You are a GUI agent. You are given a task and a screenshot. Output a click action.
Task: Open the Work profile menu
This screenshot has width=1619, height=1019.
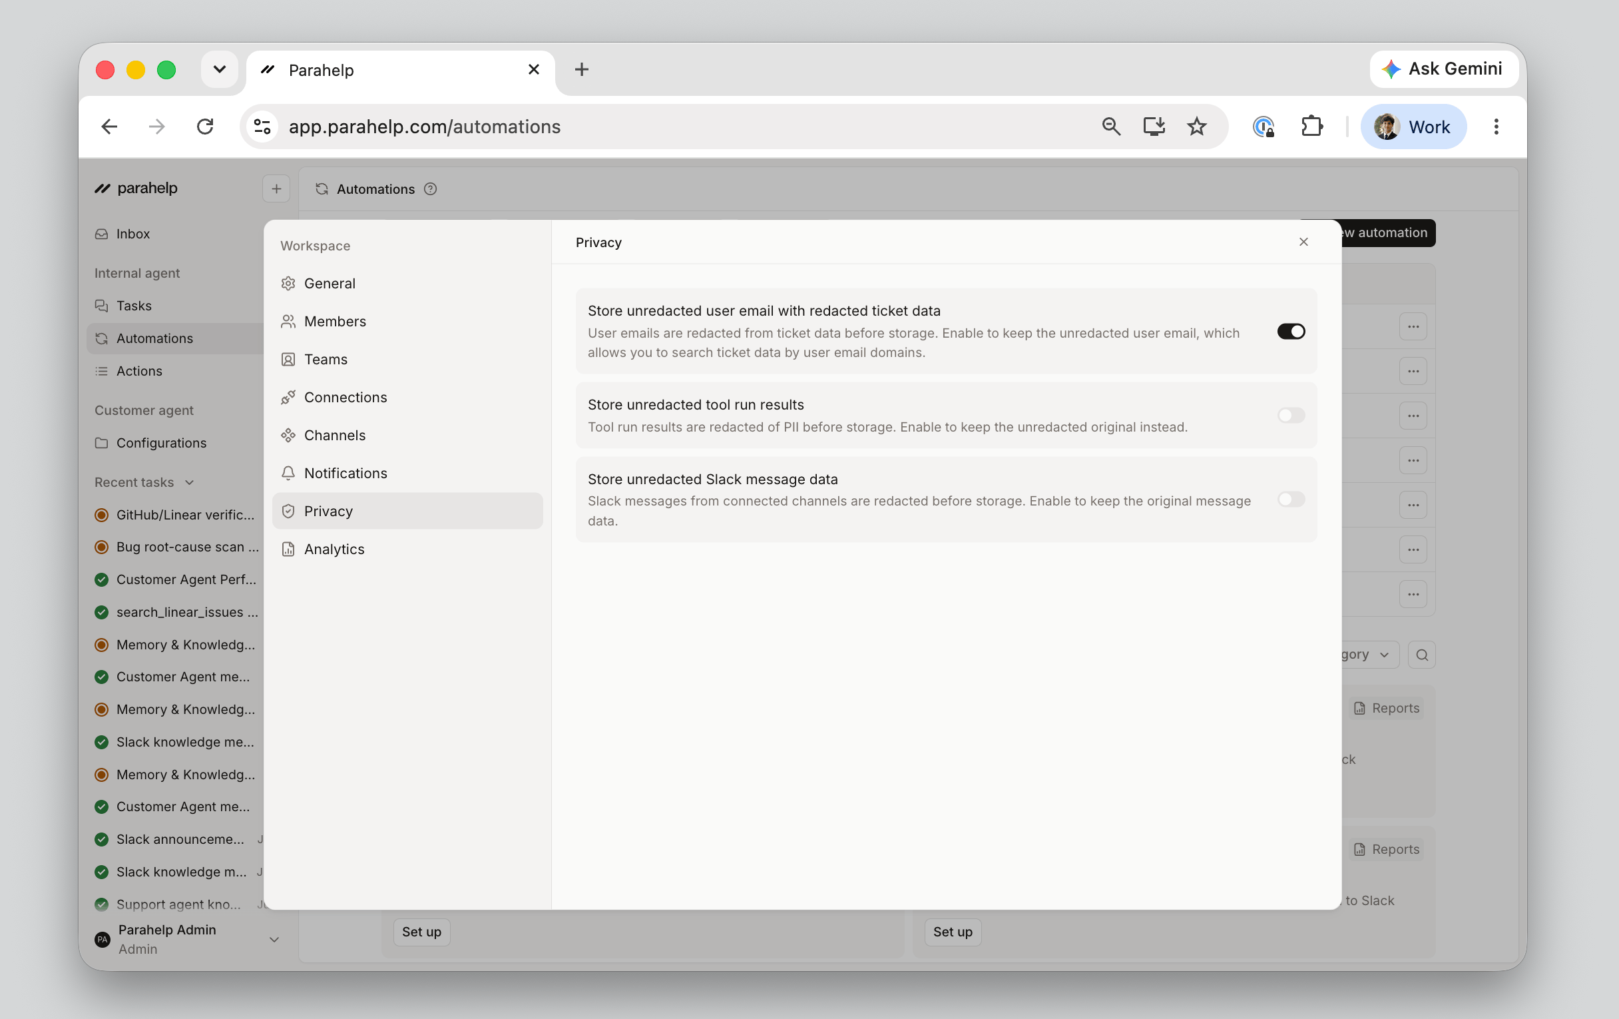[x=1413, y=127]
